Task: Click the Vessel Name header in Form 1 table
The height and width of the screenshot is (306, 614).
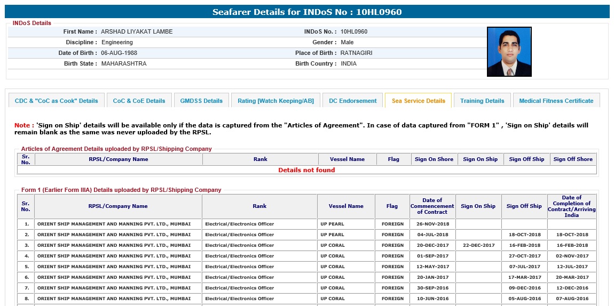Action: [x=346, y=206]
